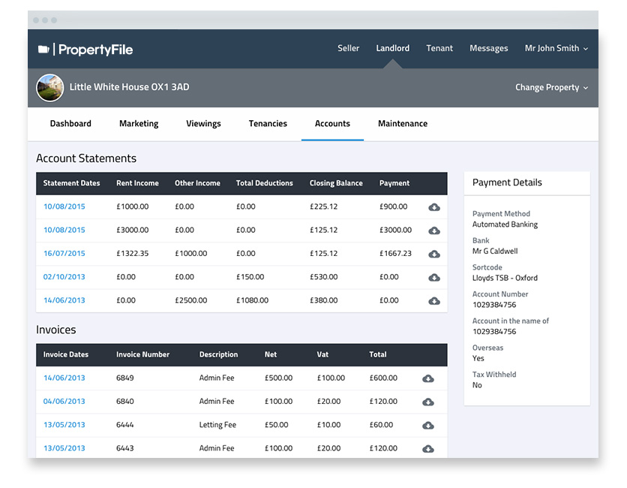
Task: Open the Mr John Smith user menu
Action: click(556, 48)
